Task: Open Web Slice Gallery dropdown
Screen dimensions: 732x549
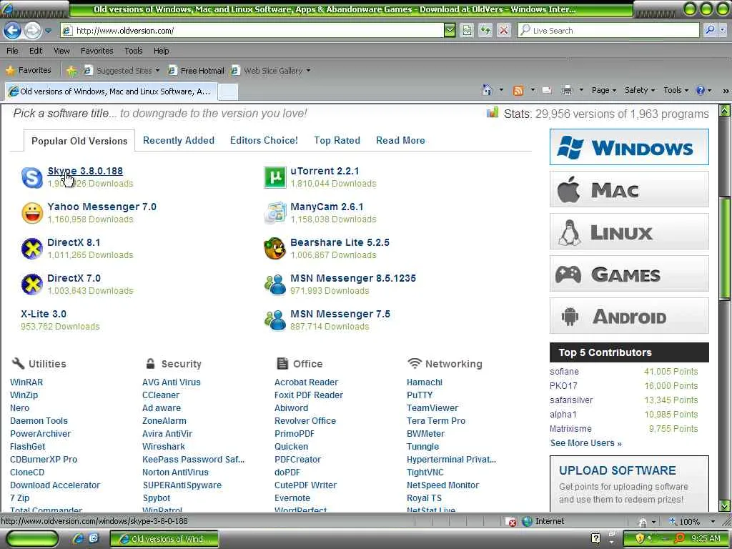Action: 271,71
